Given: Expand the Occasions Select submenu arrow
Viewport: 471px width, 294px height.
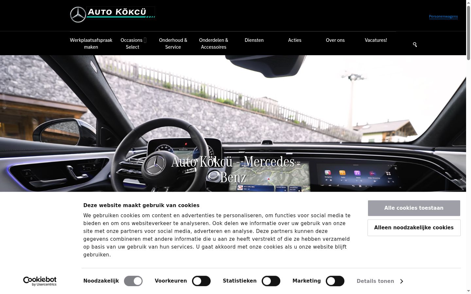Looking at the screenshot, I should pos(145,40).
